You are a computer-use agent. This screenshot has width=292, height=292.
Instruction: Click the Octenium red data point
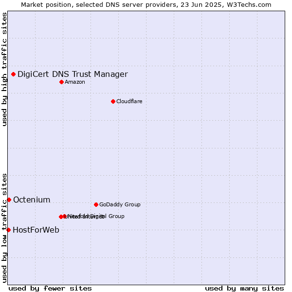coord(9,200)
